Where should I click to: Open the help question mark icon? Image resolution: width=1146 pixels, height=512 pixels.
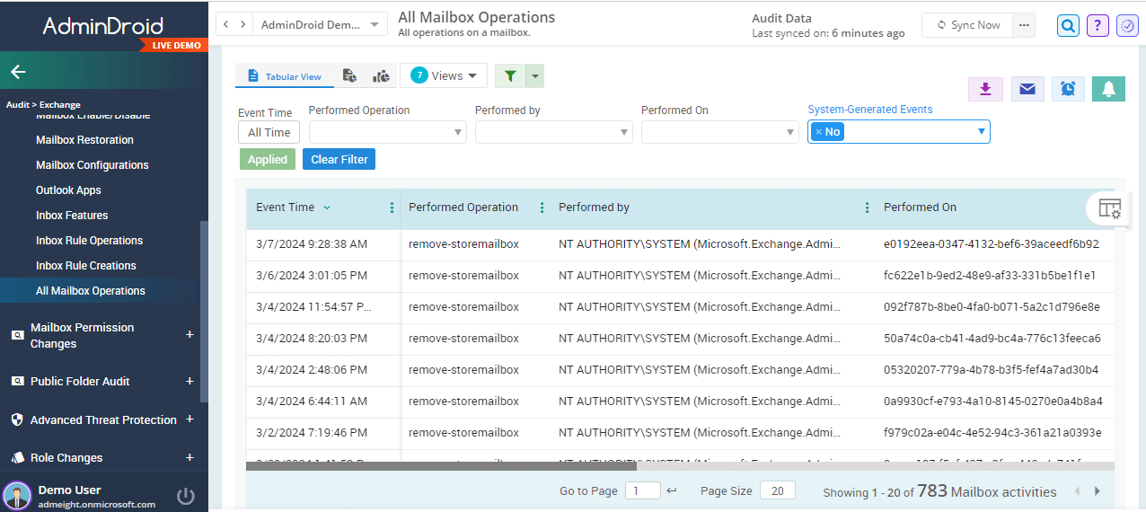[x=1098, y=25]
